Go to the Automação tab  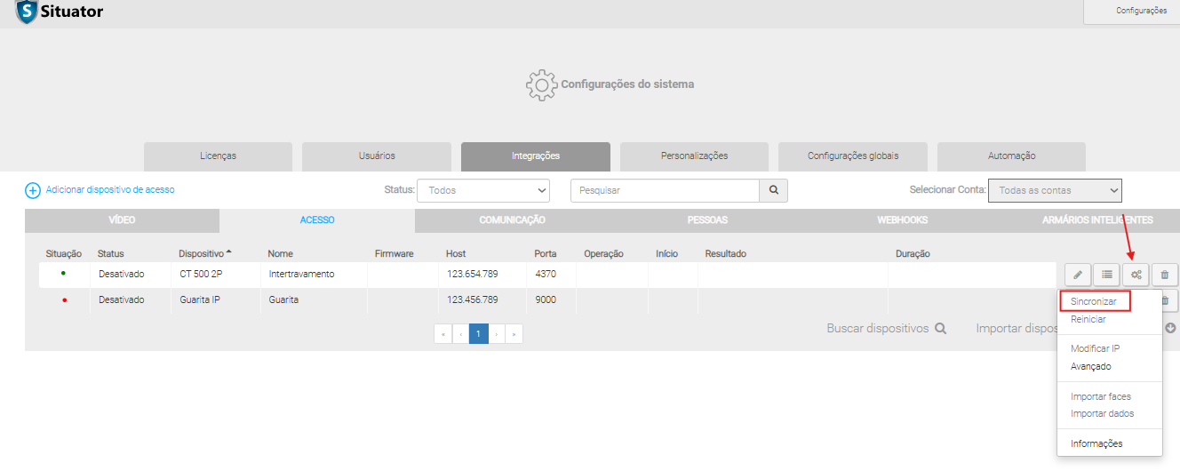click(1011, 156)
